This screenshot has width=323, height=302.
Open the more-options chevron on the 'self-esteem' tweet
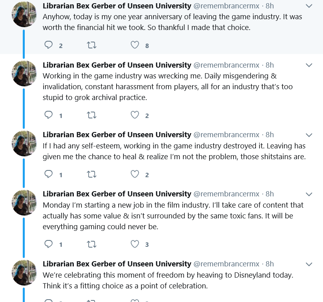[x=309, y=135]
